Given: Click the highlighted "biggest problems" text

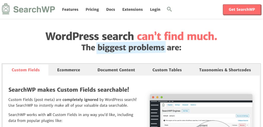Looking at the screenshot, I should (131, 47).
